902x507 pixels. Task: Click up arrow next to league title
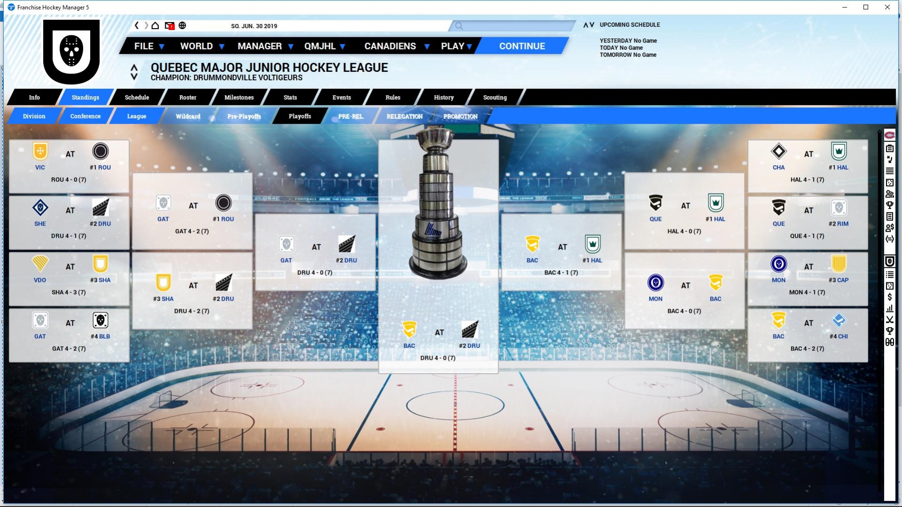click(x=134, y=68)
